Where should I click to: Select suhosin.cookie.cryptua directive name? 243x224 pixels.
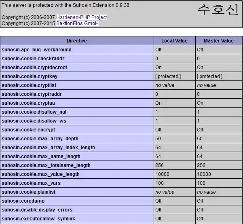coord(28,103)
